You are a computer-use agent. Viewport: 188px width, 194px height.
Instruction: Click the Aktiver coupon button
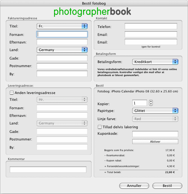click(155, 142)
